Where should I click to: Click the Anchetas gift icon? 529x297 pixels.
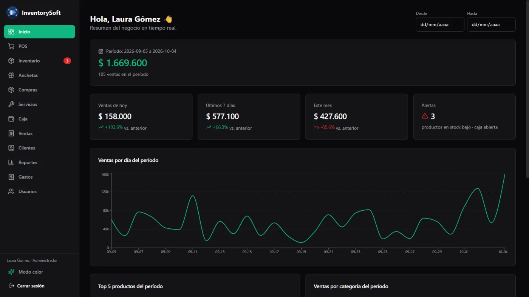coord(11,75)
